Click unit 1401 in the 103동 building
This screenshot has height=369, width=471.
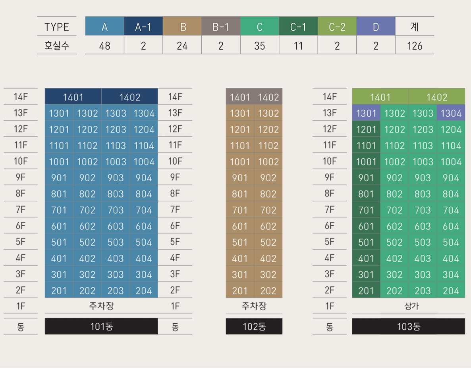pyautogui.click(x=380, y=97)
